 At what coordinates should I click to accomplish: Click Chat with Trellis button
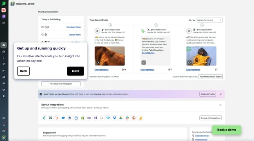[207, 94]
